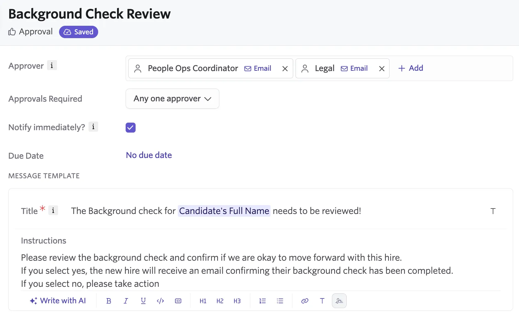Insert inline code with the </> icon

[x=160, y=301]
